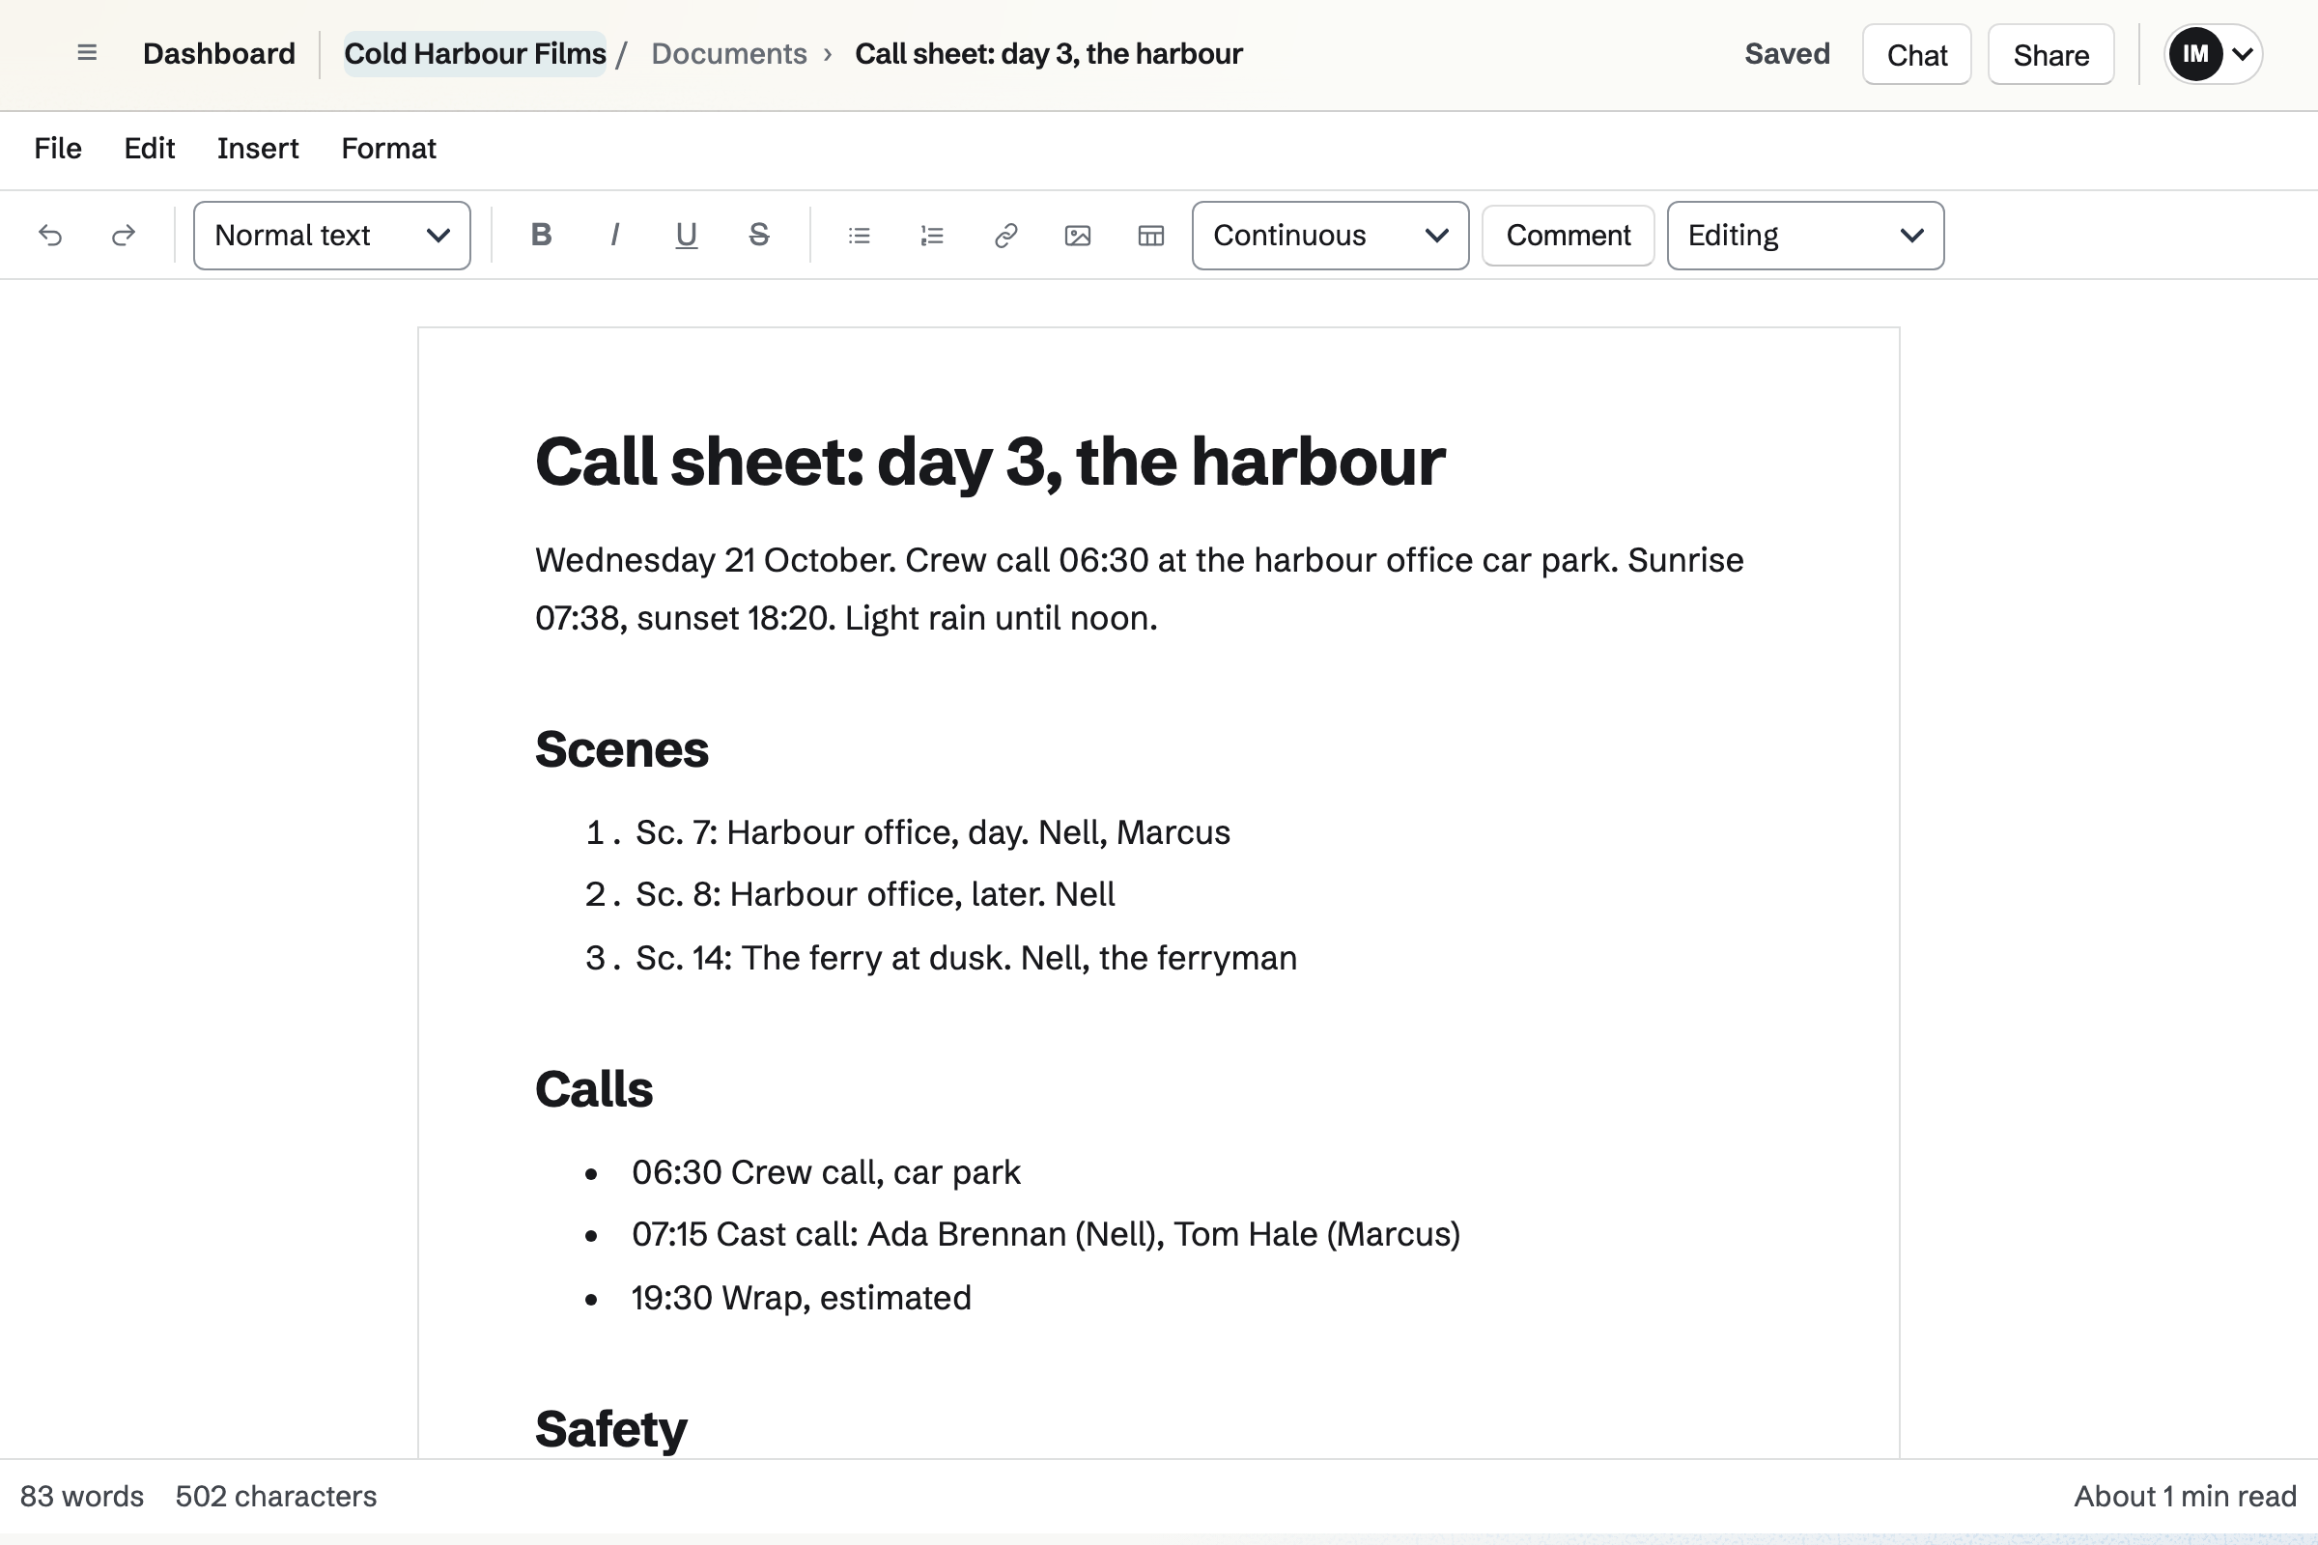Click the Undo arrow icon

click(50, 236)
